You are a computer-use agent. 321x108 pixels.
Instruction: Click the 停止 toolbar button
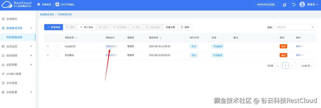136,27
